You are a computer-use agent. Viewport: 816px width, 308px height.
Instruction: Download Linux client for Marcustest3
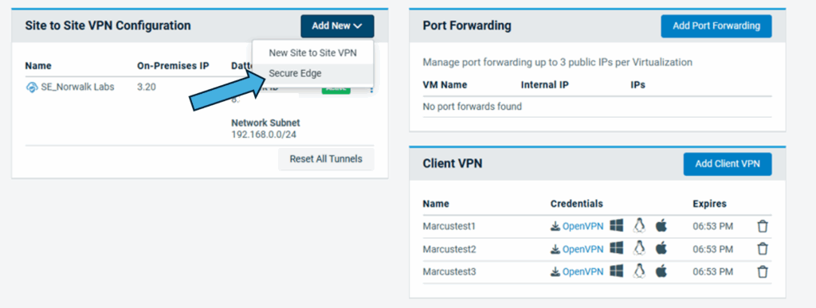pos(639,271)
